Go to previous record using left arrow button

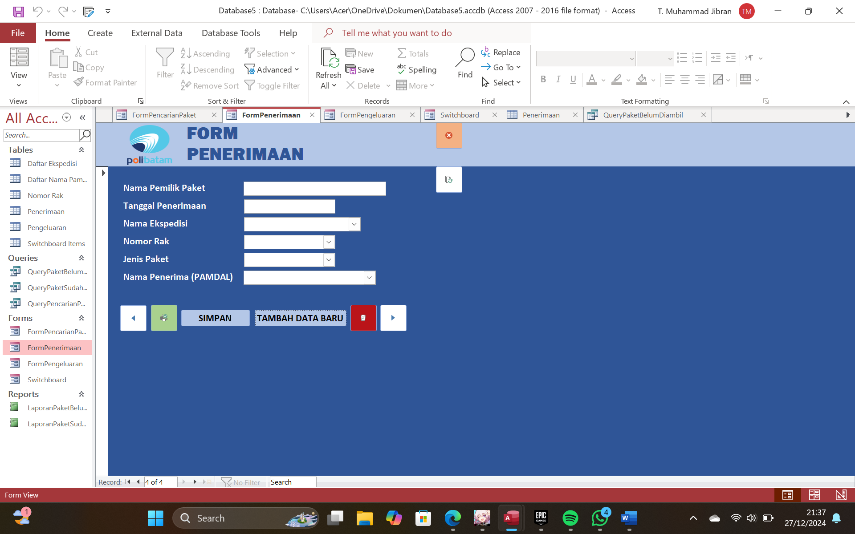(x=133, y=318)
